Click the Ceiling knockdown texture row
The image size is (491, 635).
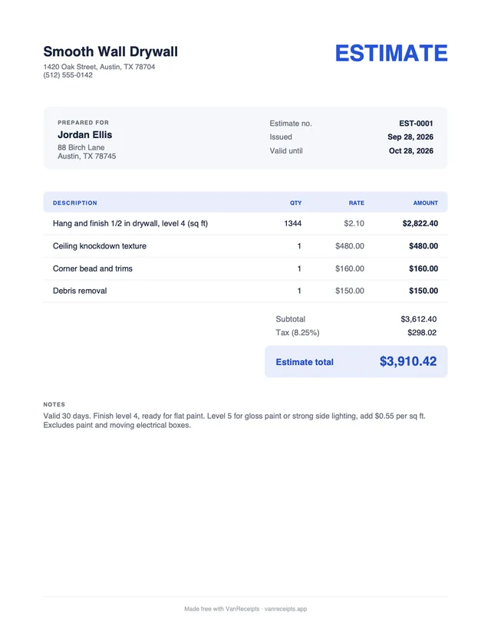click(245, 246)
